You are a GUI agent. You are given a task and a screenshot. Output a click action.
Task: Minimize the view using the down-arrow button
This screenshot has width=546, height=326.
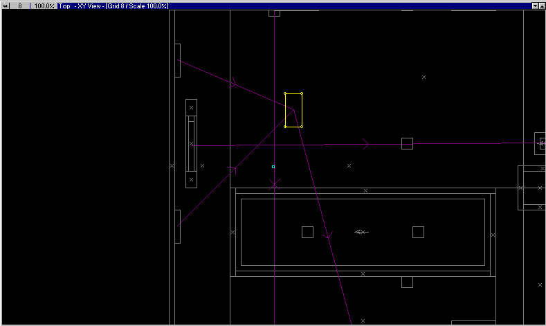point(536,6)
